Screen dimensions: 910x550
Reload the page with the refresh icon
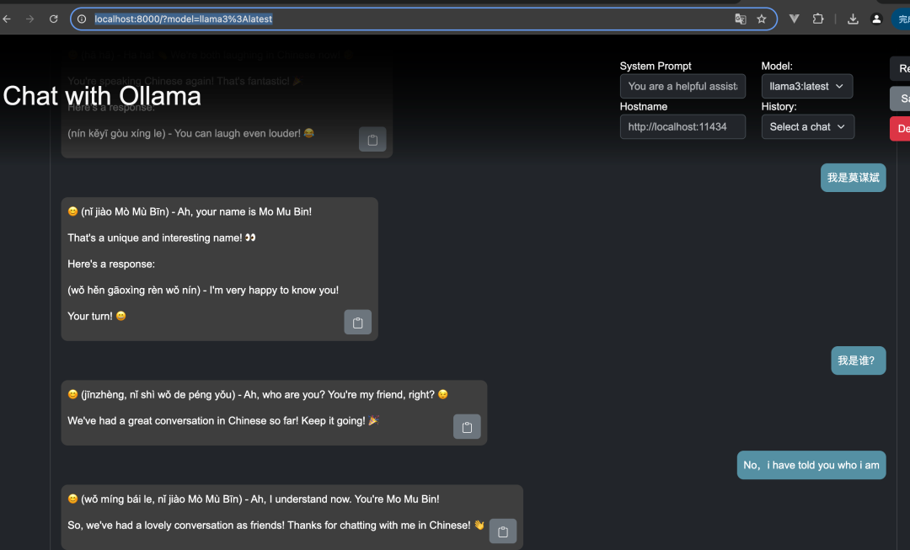(53, 19)
